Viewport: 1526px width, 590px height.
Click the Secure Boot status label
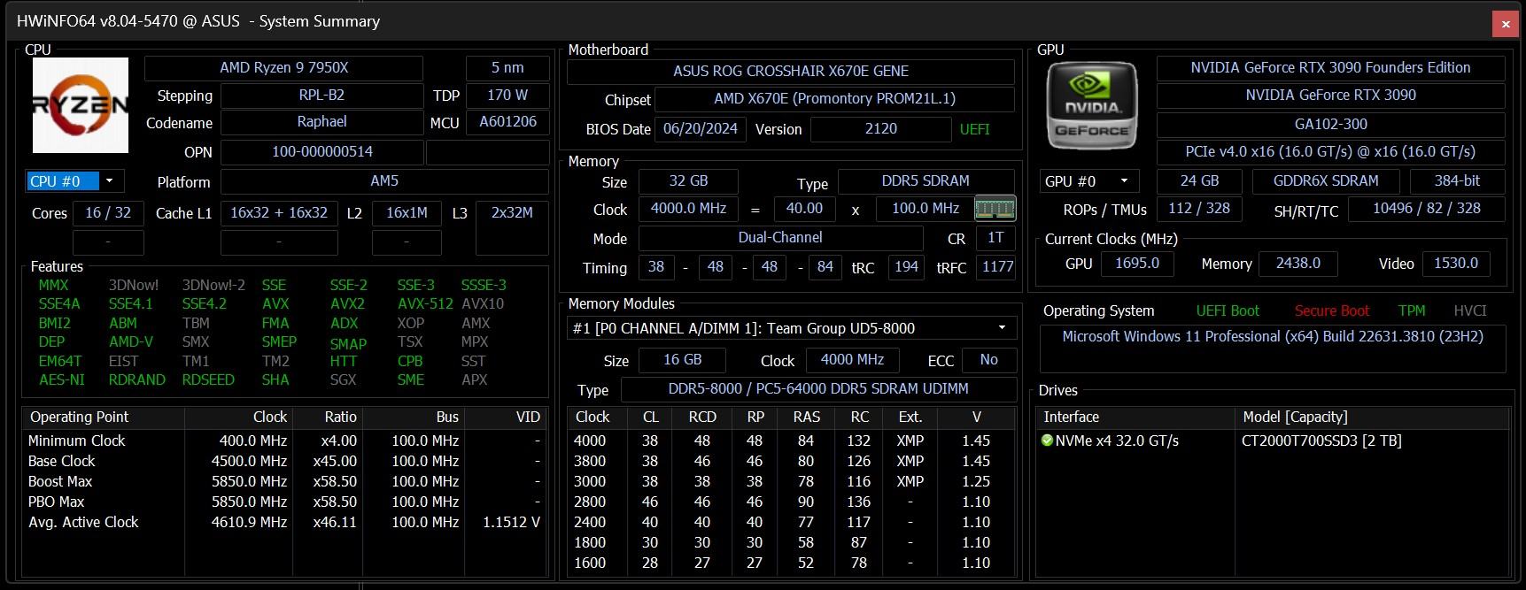tap(1332, 310)
